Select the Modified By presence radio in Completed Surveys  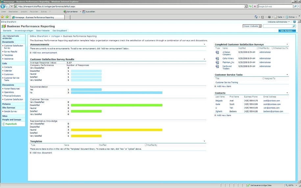click(258, 48)
